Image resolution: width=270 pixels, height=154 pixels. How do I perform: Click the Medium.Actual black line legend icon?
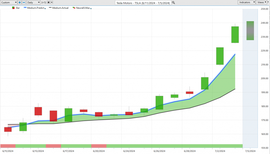[50, 8]
